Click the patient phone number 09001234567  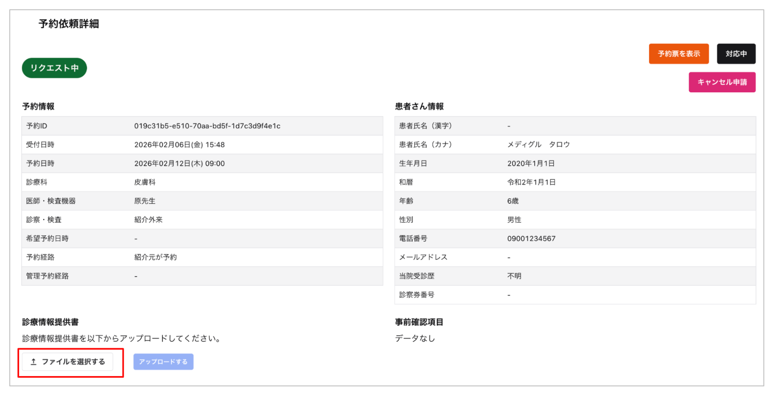[x=531, y=238]
